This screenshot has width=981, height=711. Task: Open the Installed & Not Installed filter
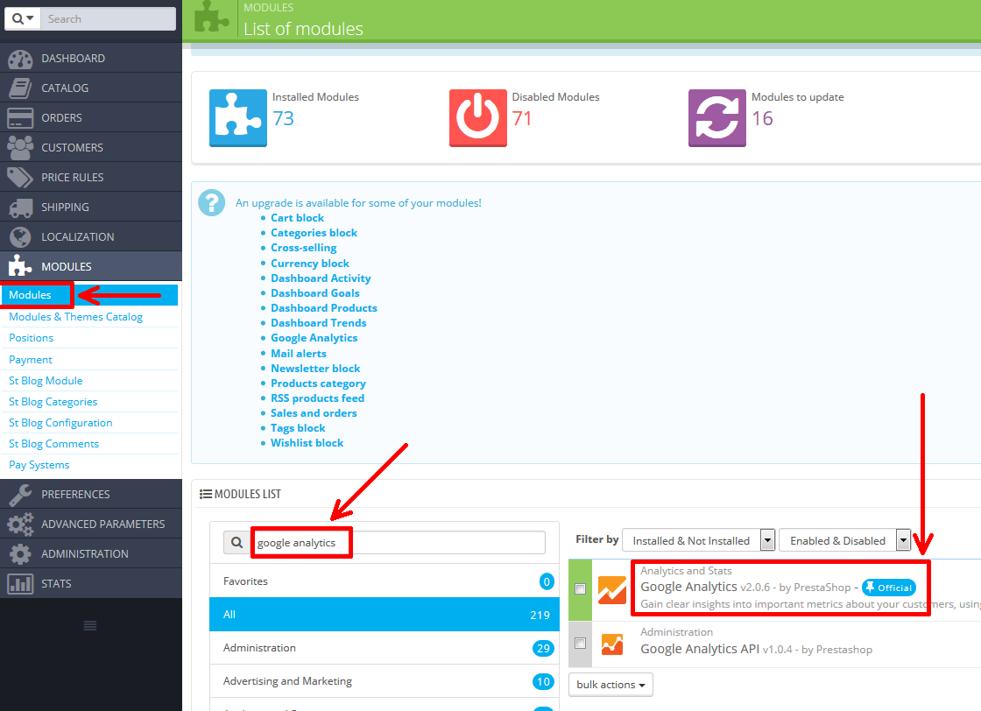699,540
